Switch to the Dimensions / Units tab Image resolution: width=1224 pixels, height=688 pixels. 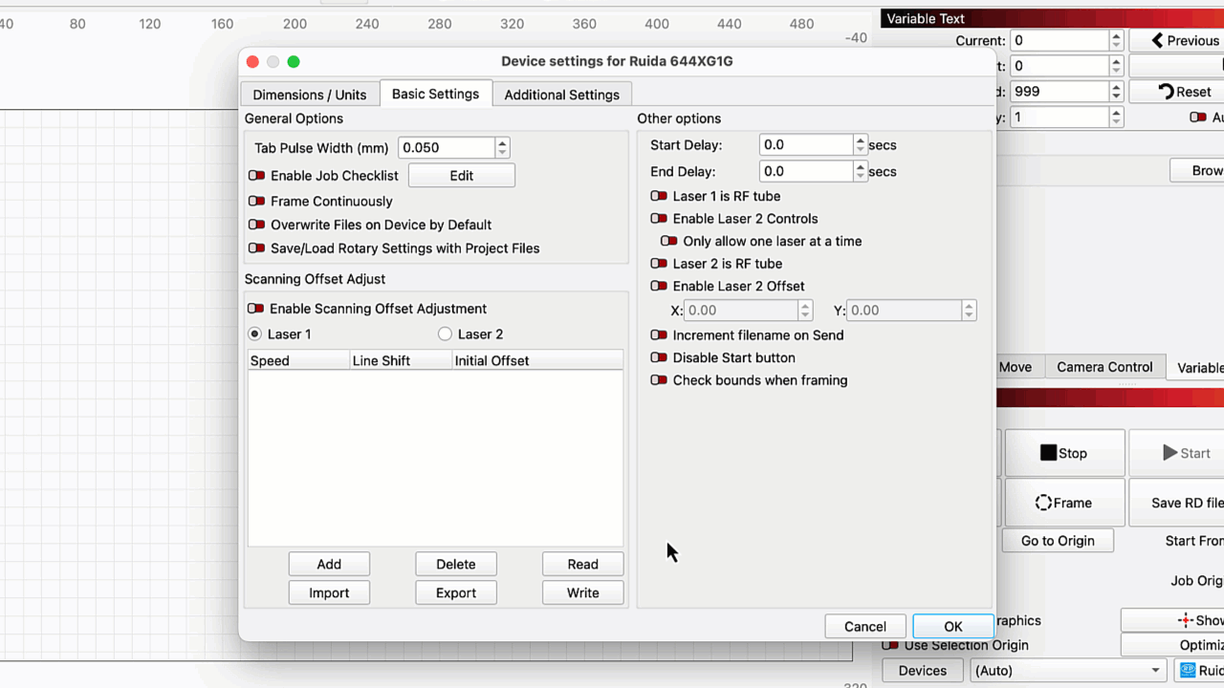click(x=309, y=95)
